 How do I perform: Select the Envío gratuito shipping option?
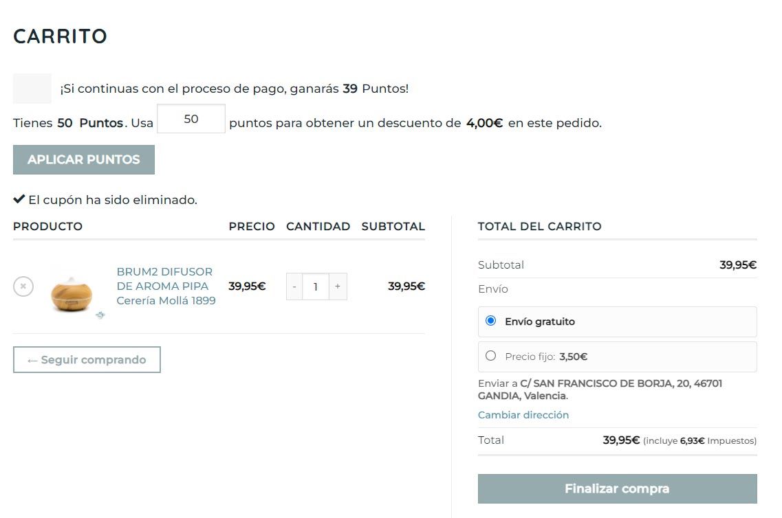490,321
